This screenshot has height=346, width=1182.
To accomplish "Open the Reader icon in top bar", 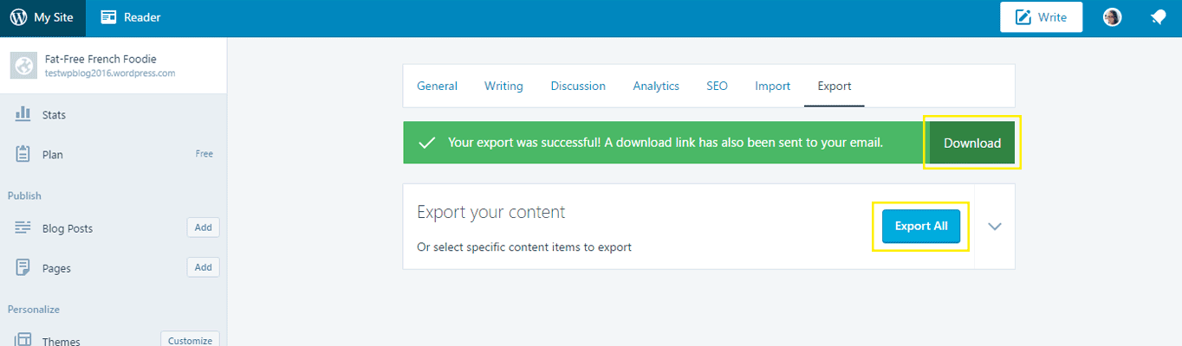I will 108,17.
